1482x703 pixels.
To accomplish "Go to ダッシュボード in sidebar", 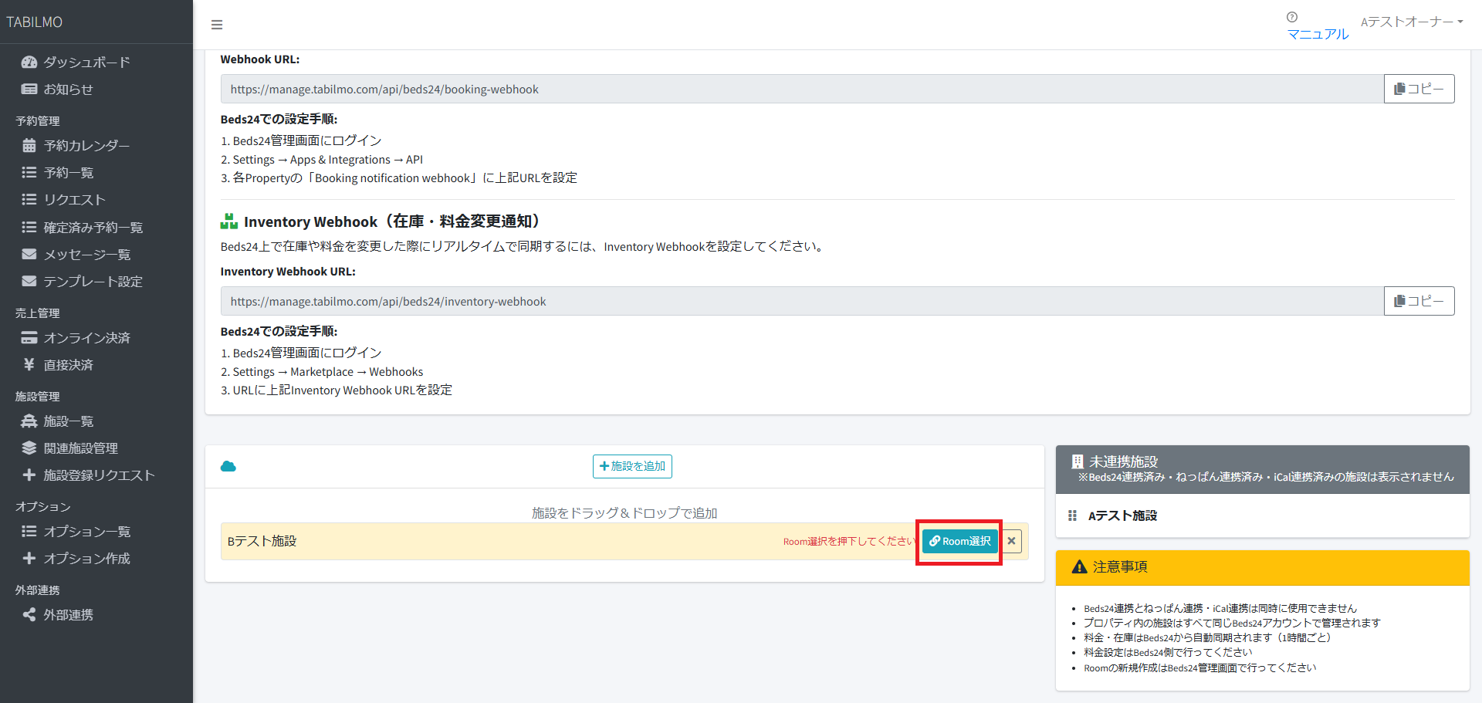I will pyautogui.click(x=86, y=62).
